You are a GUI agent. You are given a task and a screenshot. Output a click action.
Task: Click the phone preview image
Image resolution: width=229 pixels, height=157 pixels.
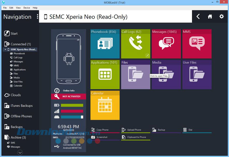(x=69, y=59)
